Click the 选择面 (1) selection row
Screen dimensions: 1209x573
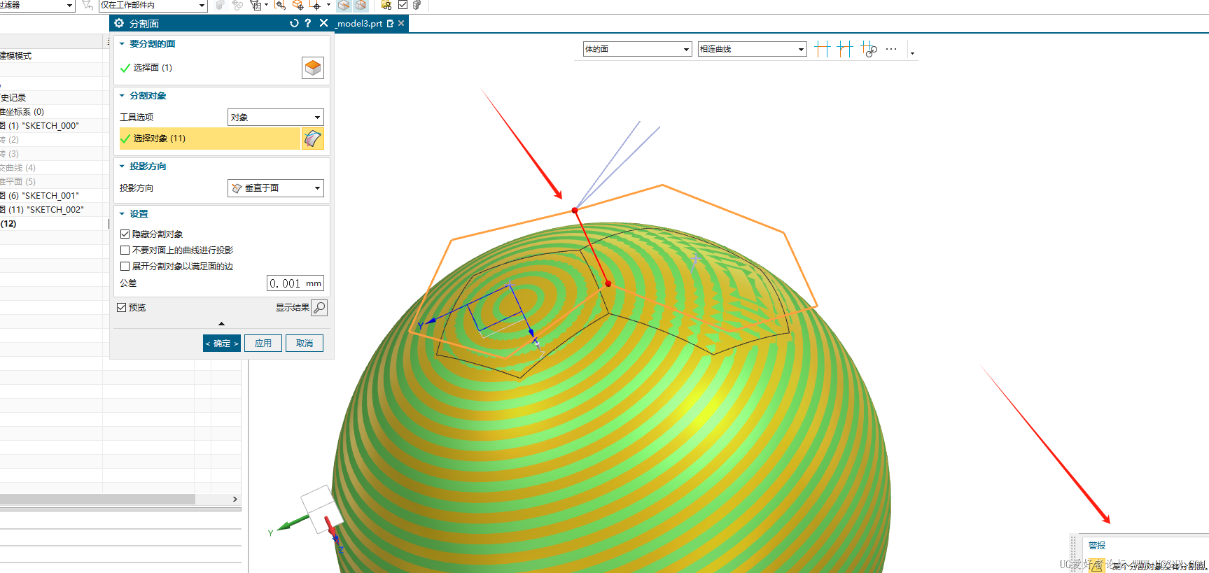(209, 68)
